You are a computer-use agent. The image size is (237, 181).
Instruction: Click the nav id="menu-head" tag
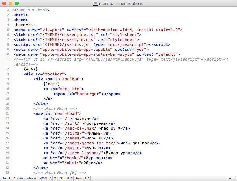tap(57, 114)
